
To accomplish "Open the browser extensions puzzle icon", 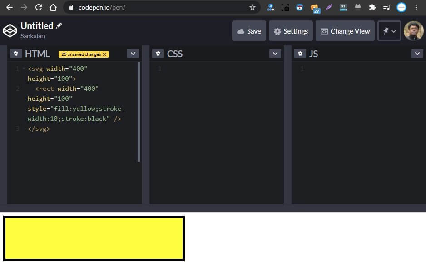I will tap(372, 7).
